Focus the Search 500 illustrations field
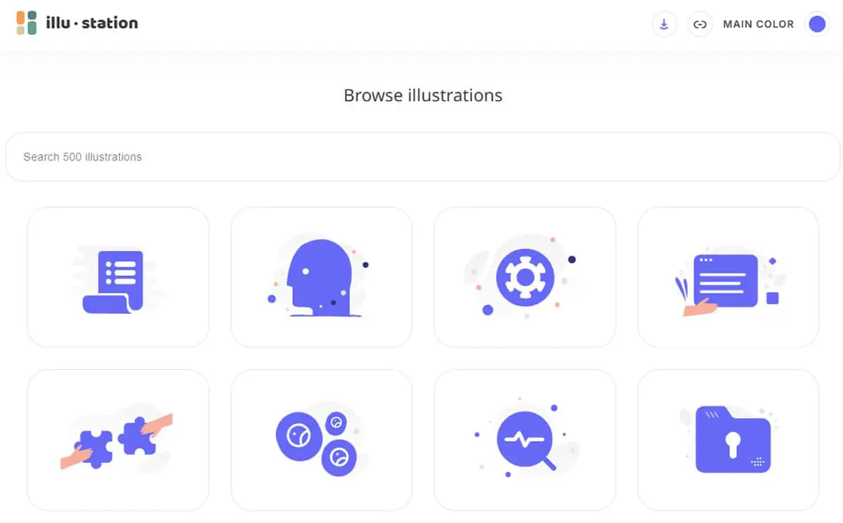Viewport: 843px width, 523px height. point(423,157)
